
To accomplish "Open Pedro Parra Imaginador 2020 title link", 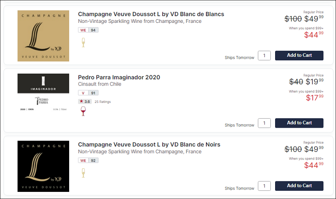I will [119, 77].
